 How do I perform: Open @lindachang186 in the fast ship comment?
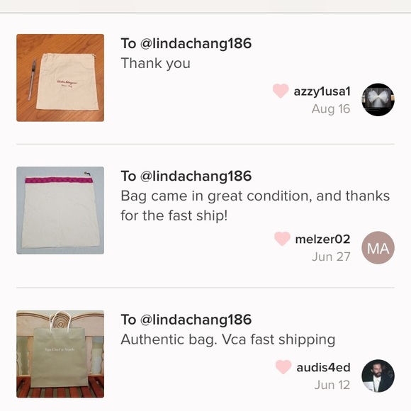pos(196,176)
